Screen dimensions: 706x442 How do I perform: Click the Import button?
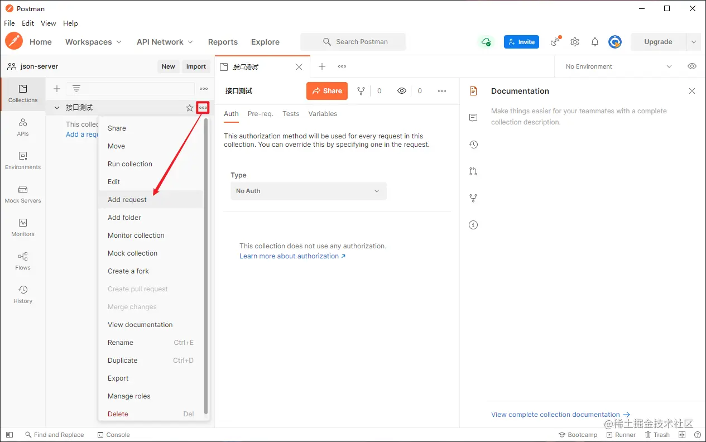click(196, 66)
